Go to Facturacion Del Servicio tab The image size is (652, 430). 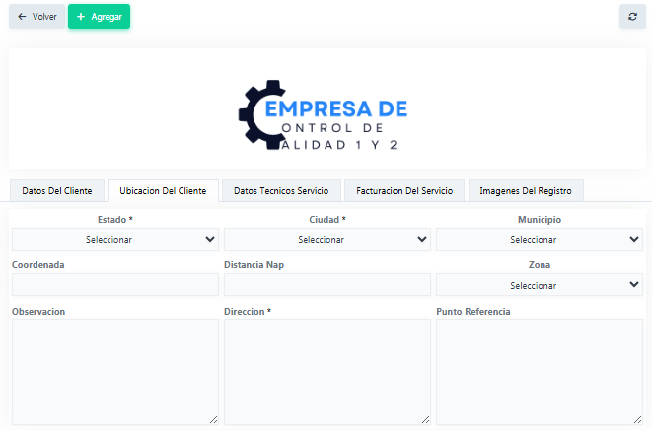pyautogui.click(x=404, y=190)
